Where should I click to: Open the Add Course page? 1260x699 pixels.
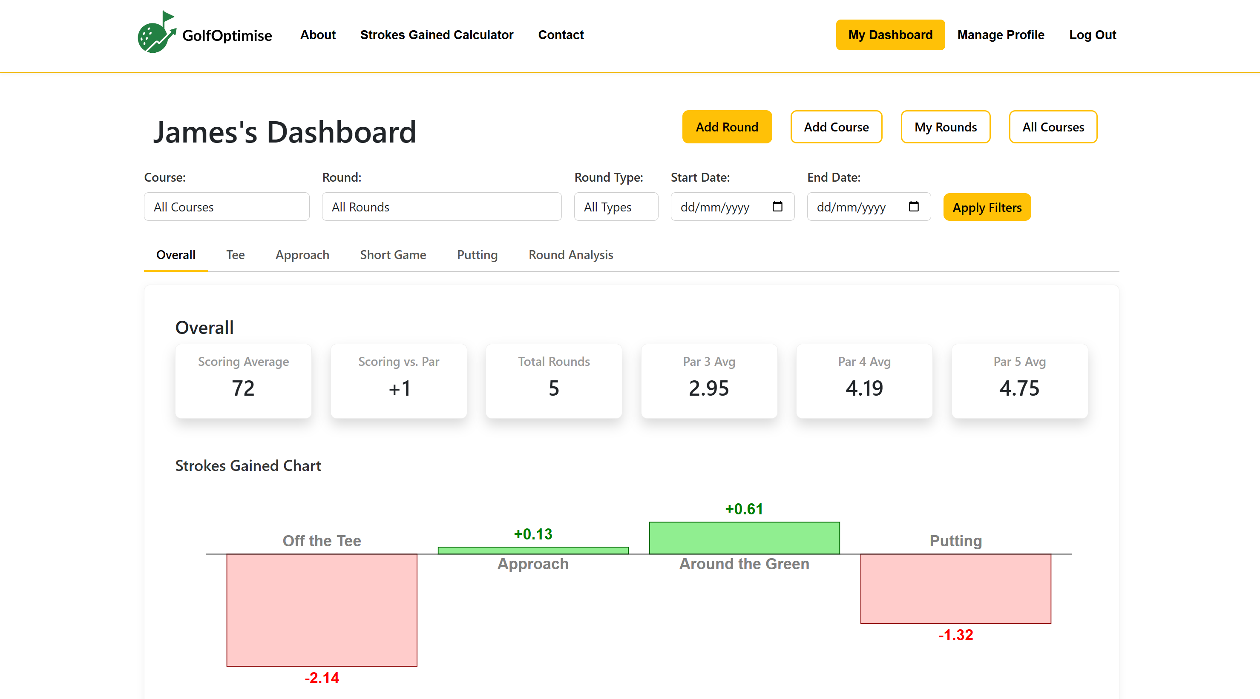click(836, 127)
